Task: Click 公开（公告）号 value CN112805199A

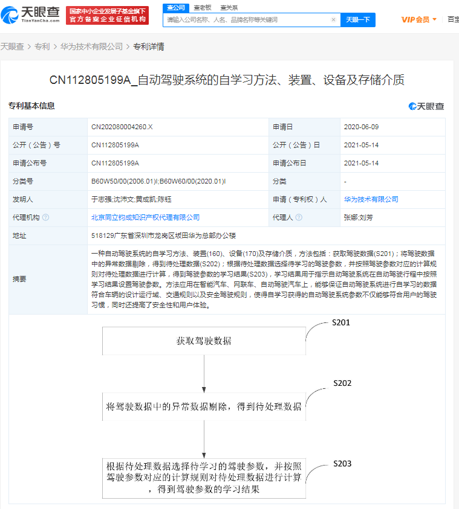Action: coord(115,145)
